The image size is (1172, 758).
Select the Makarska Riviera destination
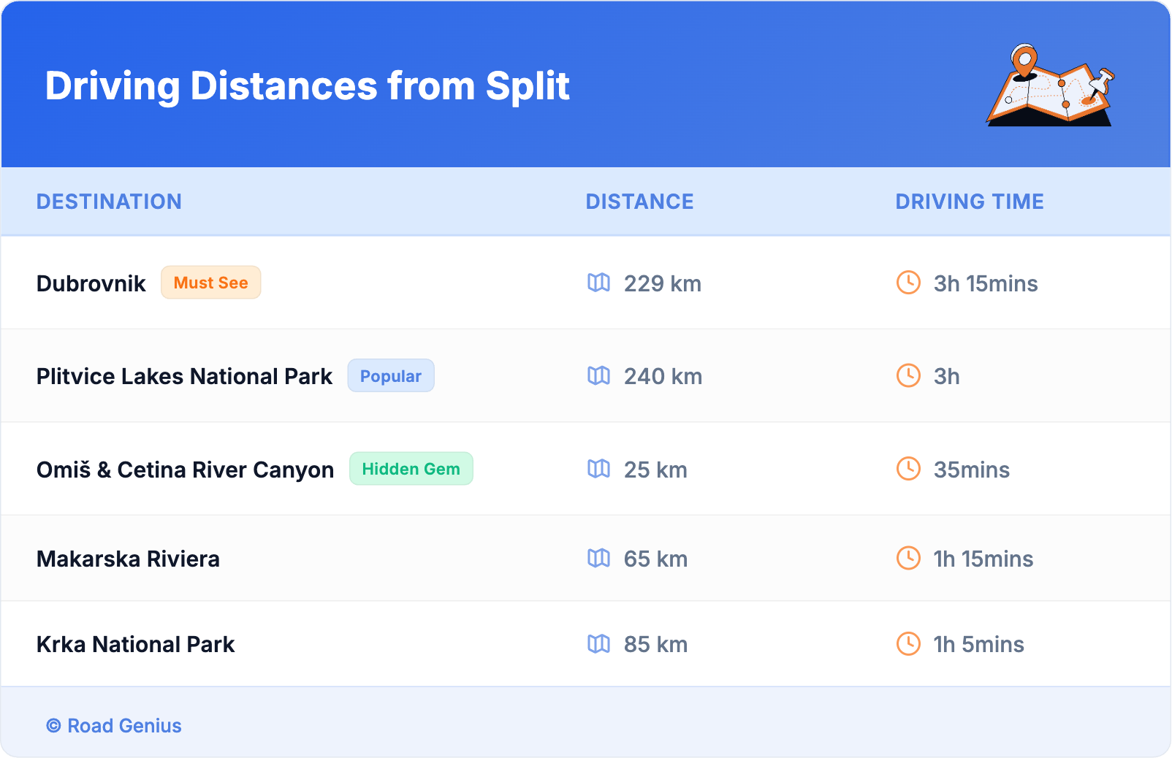(x=128, y=559)
